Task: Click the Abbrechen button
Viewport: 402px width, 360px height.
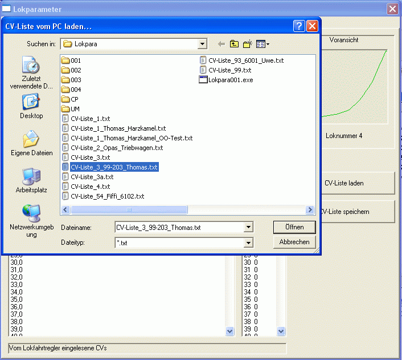Action: click(x=294, y=242)
